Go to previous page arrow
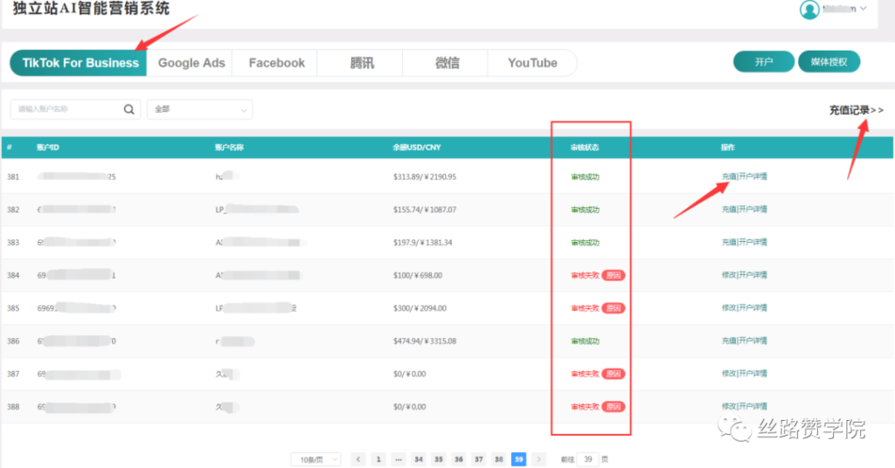 357,459
